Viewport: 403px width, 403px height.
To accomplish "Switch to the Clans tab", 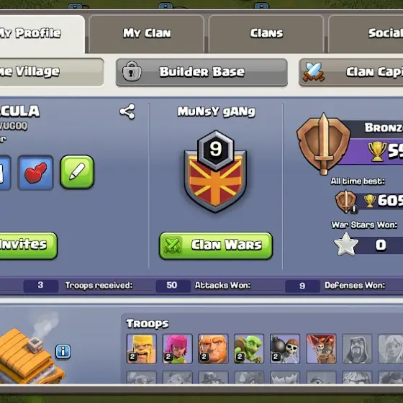I will (x=266, y=34).
